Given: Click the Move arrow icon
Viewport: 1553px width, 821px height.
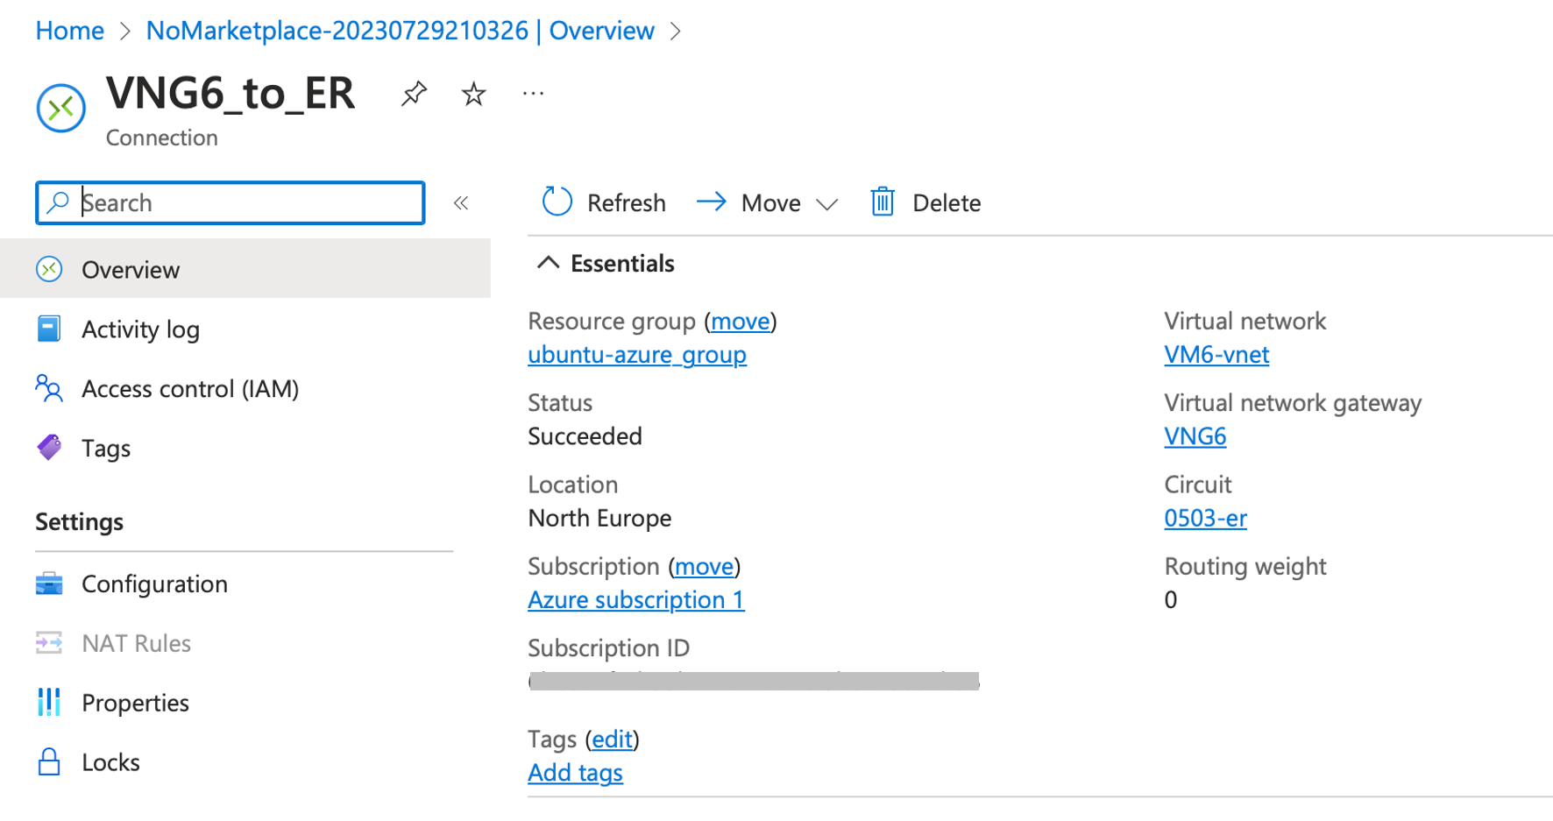Looking at the screenshot, I should pyautogui.click(x=712, y=202).
